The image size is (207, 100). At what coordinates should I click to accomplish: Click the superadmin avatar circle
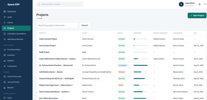pos(181,4)
